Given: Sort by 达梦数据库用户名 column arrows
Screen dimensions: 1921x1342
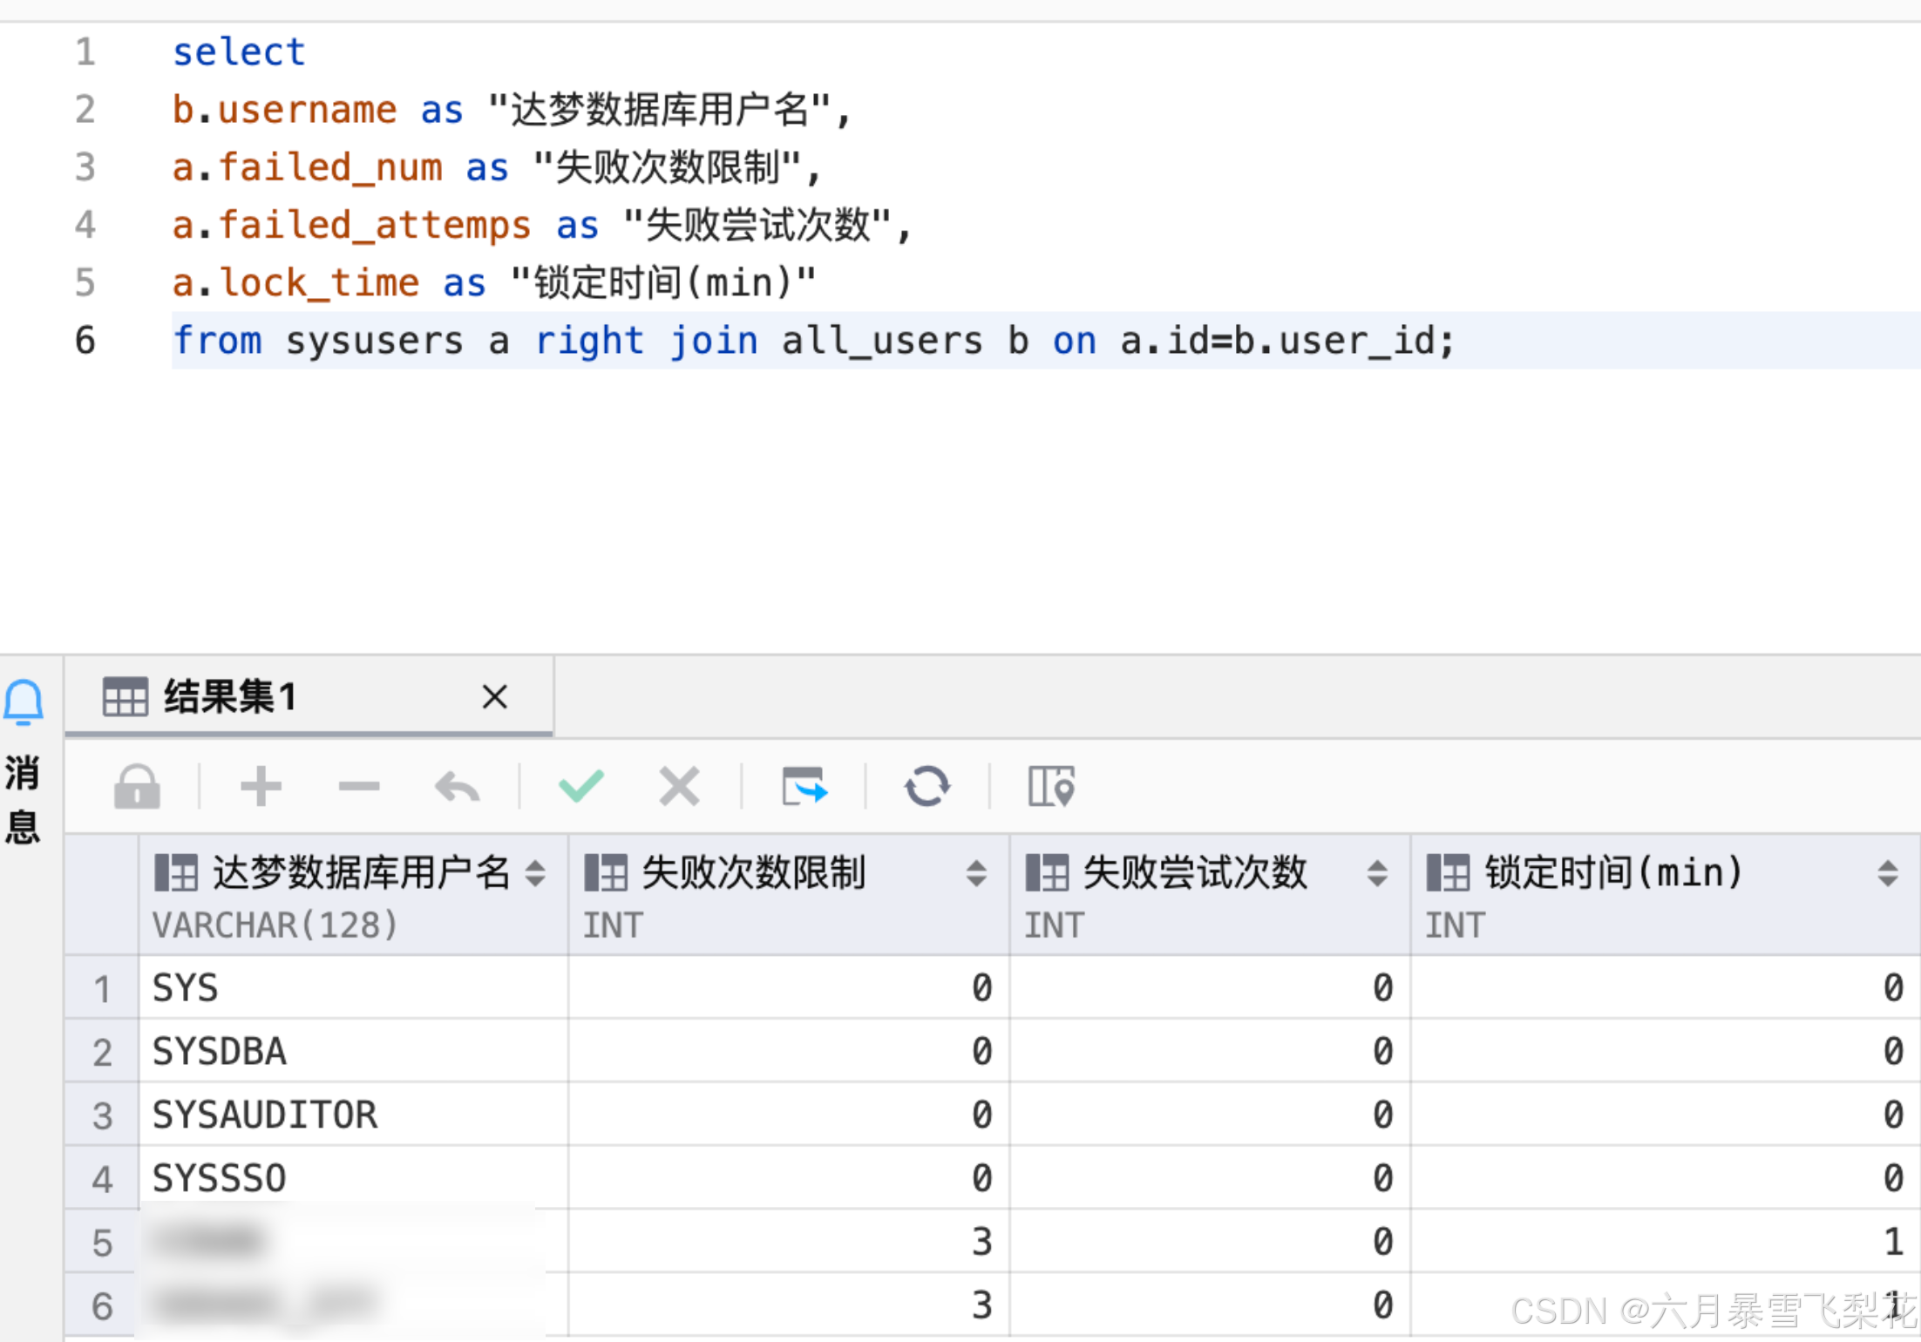Looking at the screenshot, I should click(536, 873).
